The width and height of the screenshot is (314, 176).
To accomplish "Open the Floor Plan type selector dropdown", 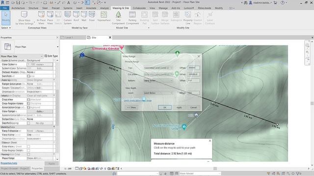I will pos(58,47).
